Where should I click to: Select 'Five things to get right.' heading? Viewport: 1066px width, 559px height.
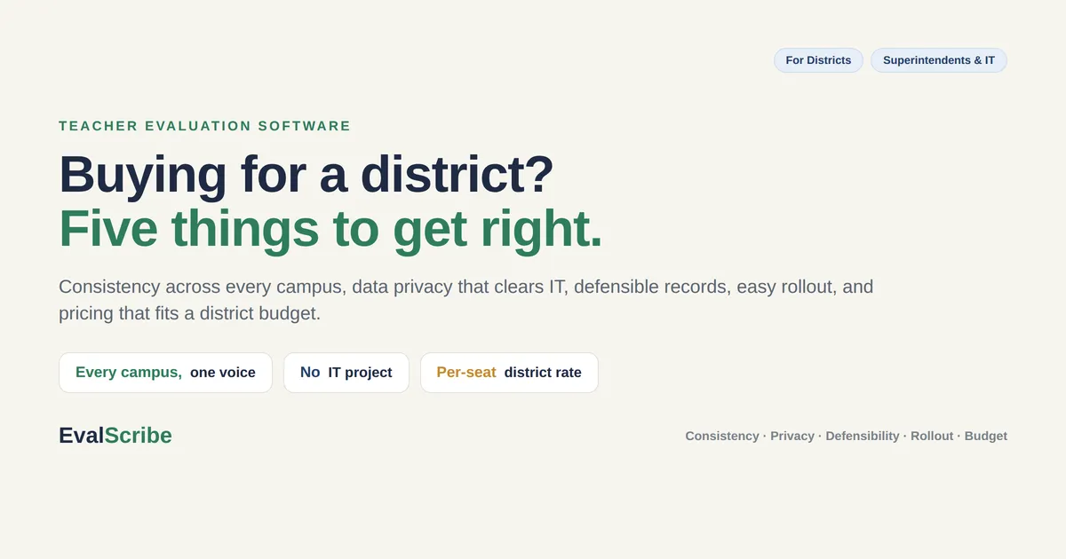coord(330,228)
